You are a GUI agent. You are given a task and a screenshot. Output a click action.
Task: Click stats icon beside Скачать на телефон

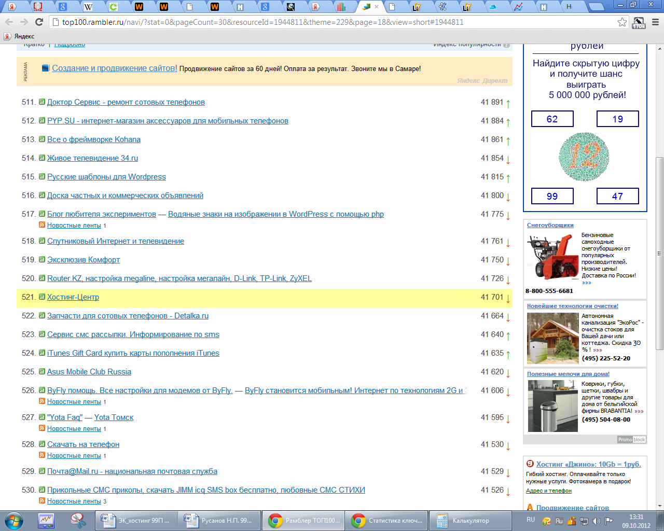click(42, 444)
